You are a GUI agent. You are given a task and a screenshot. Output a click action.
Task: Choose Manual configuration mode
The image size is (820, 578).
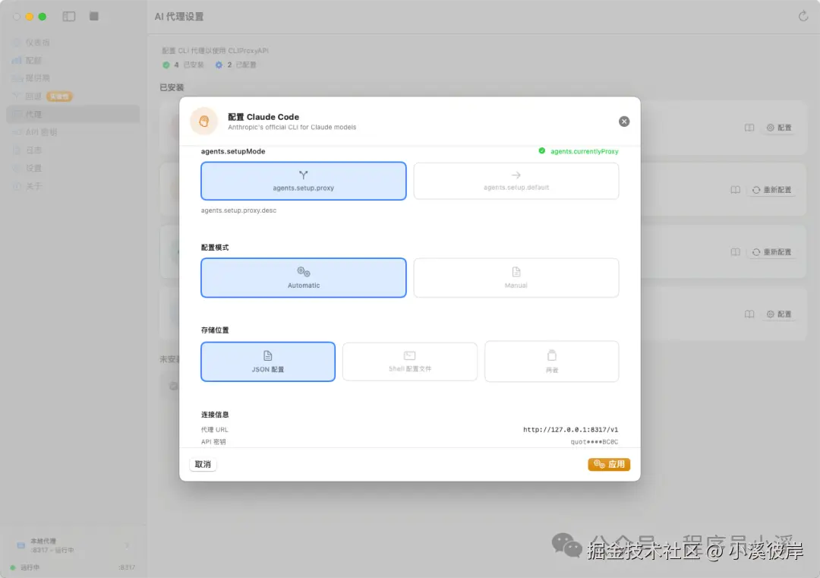pos(516,278)
